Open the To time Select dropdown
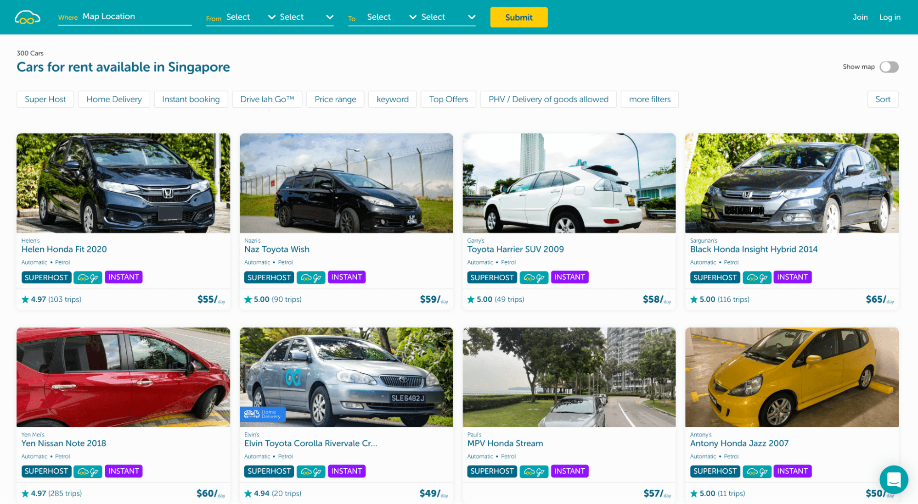The width and height of the screenshot is (918, 504). 448,17
